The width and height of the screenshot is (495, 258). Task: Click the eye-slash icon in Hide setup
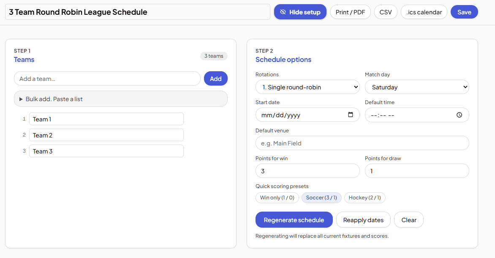[x=283, y=12]
